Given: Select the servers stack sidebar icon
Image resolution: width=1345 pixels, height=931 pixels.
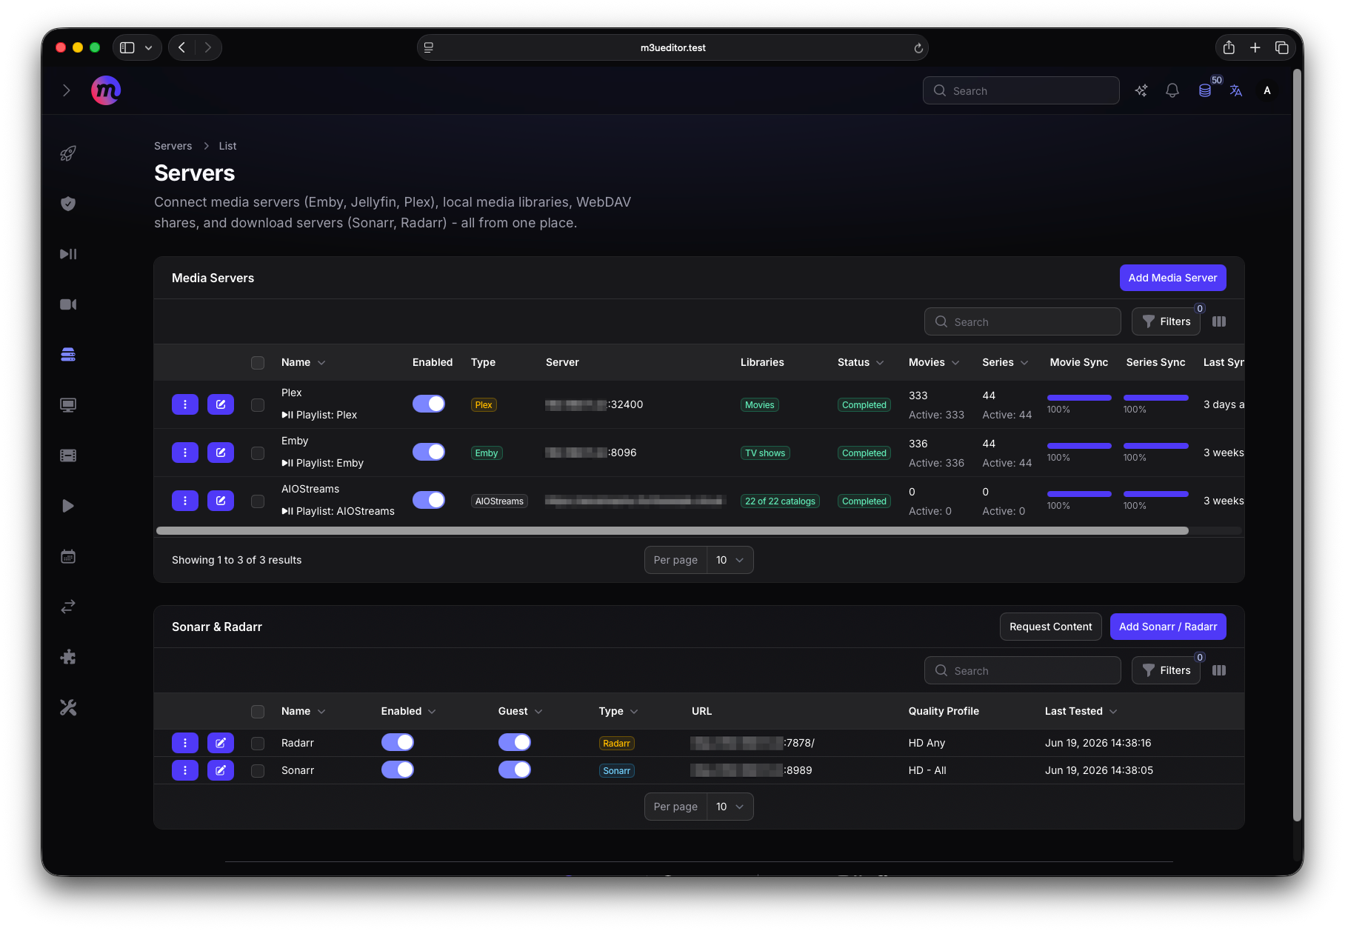Looking at the screenshot, I should point(68,355).
